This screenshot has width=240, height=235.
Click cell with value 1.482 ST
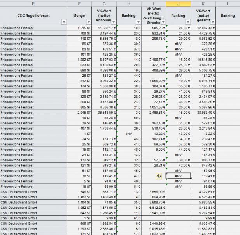point(79,197)
